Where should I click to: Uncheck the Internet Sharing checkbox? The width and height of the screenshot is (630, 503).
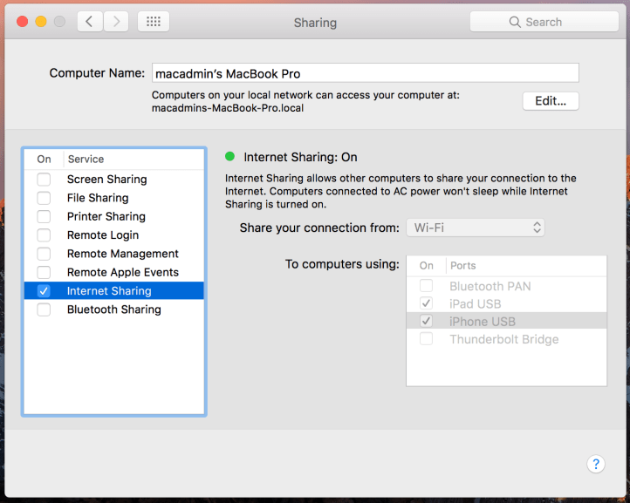pos(44,291)
